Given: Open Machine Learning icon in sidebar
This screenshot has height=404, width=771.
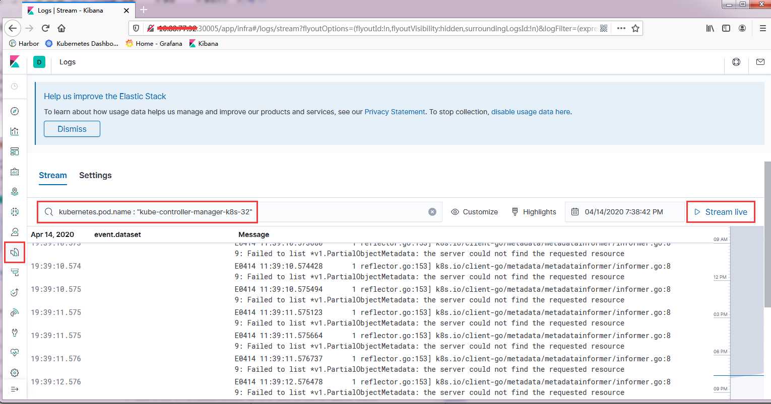Looking at the screenshot, I should [15, 212].
